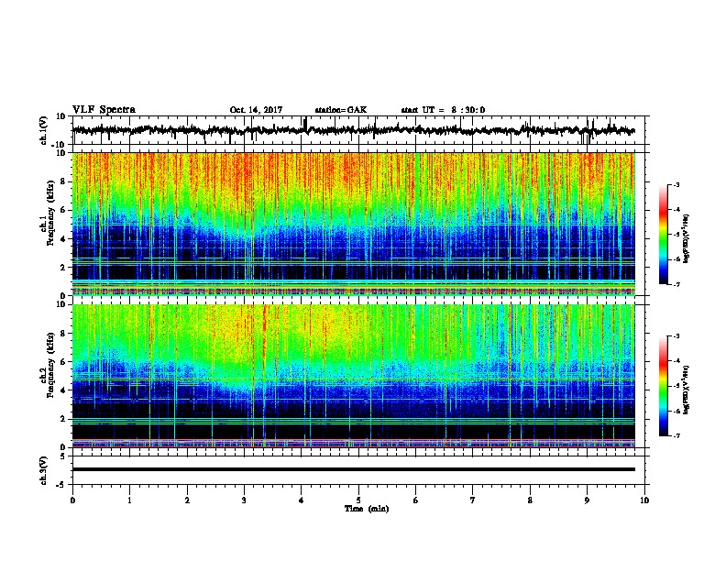The width and height of the screenshot is (726, 561).
Task: Click the "start UT = 8 :30: 0" text
Action: click(443, 110)
